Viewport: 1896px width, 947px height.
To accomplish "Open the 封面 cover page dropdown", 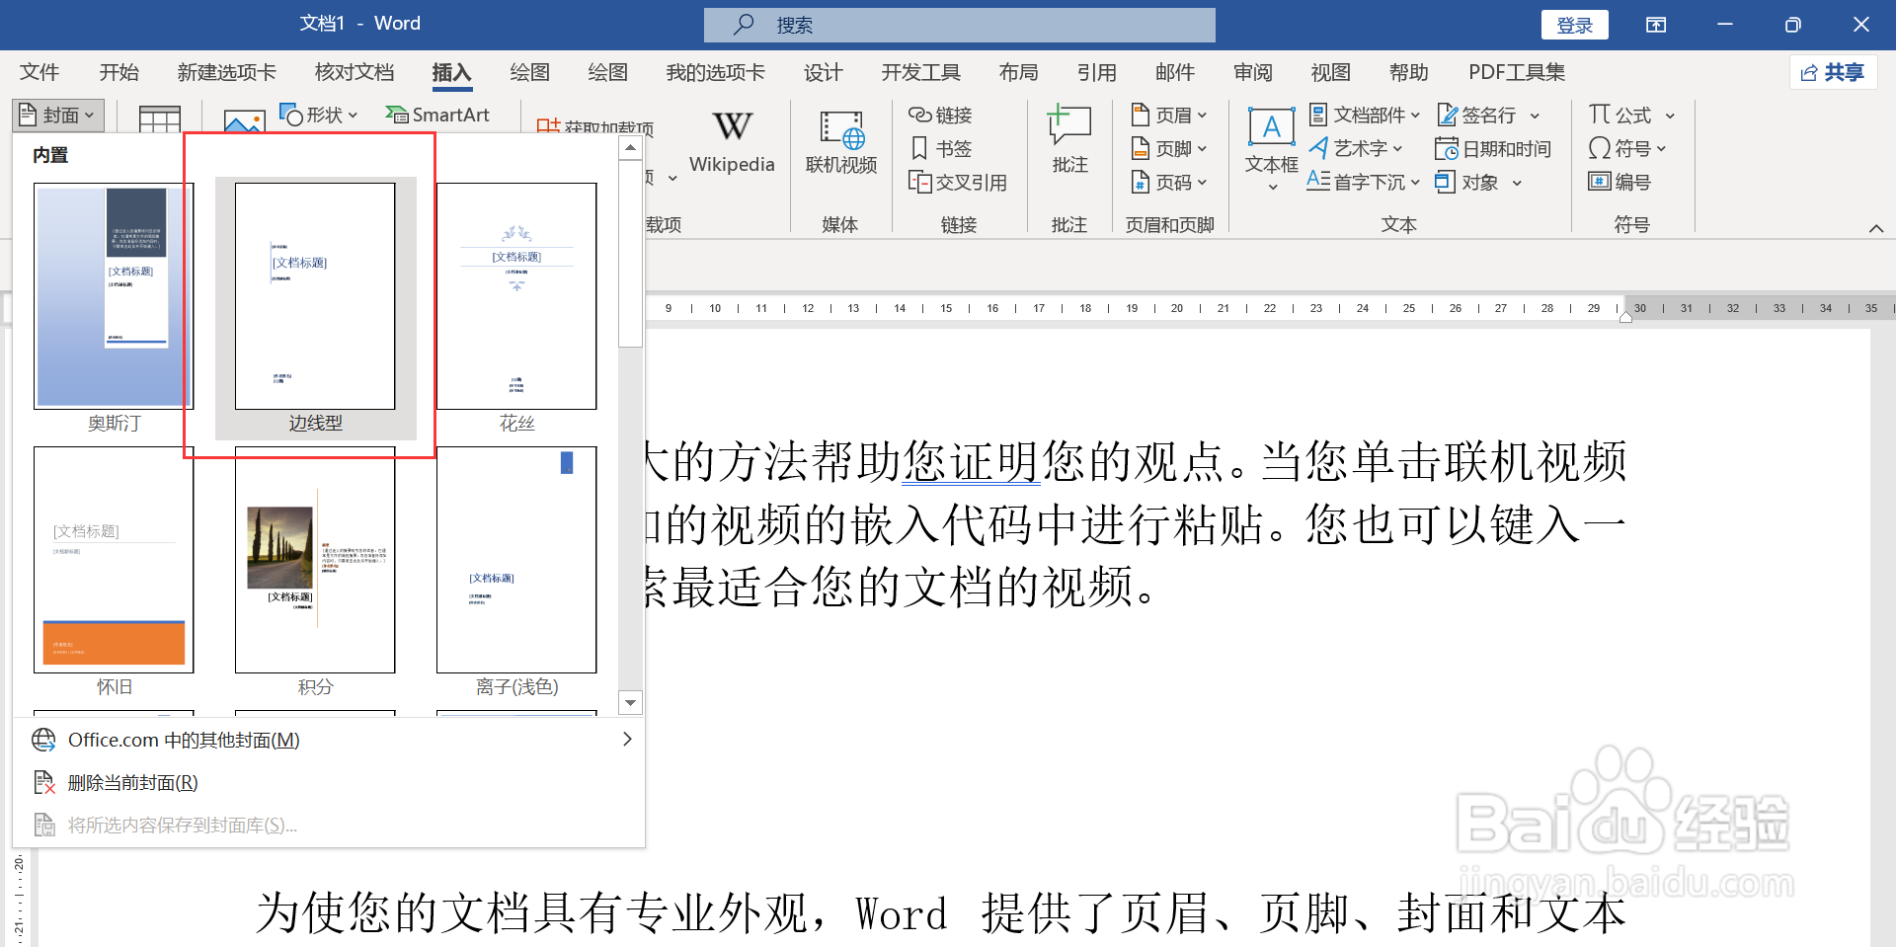I will (x=59, y=116).
